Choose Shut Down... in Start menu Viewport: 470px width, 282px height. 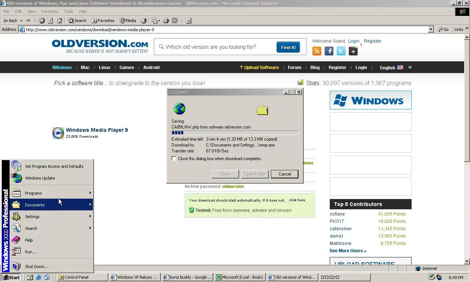51,267
